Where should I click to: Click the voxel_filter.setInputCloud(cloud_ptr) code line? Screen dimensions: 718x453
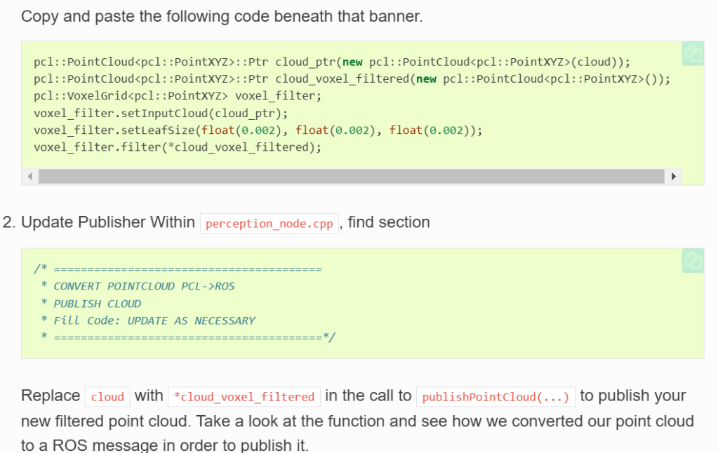(x=161, y=113)
